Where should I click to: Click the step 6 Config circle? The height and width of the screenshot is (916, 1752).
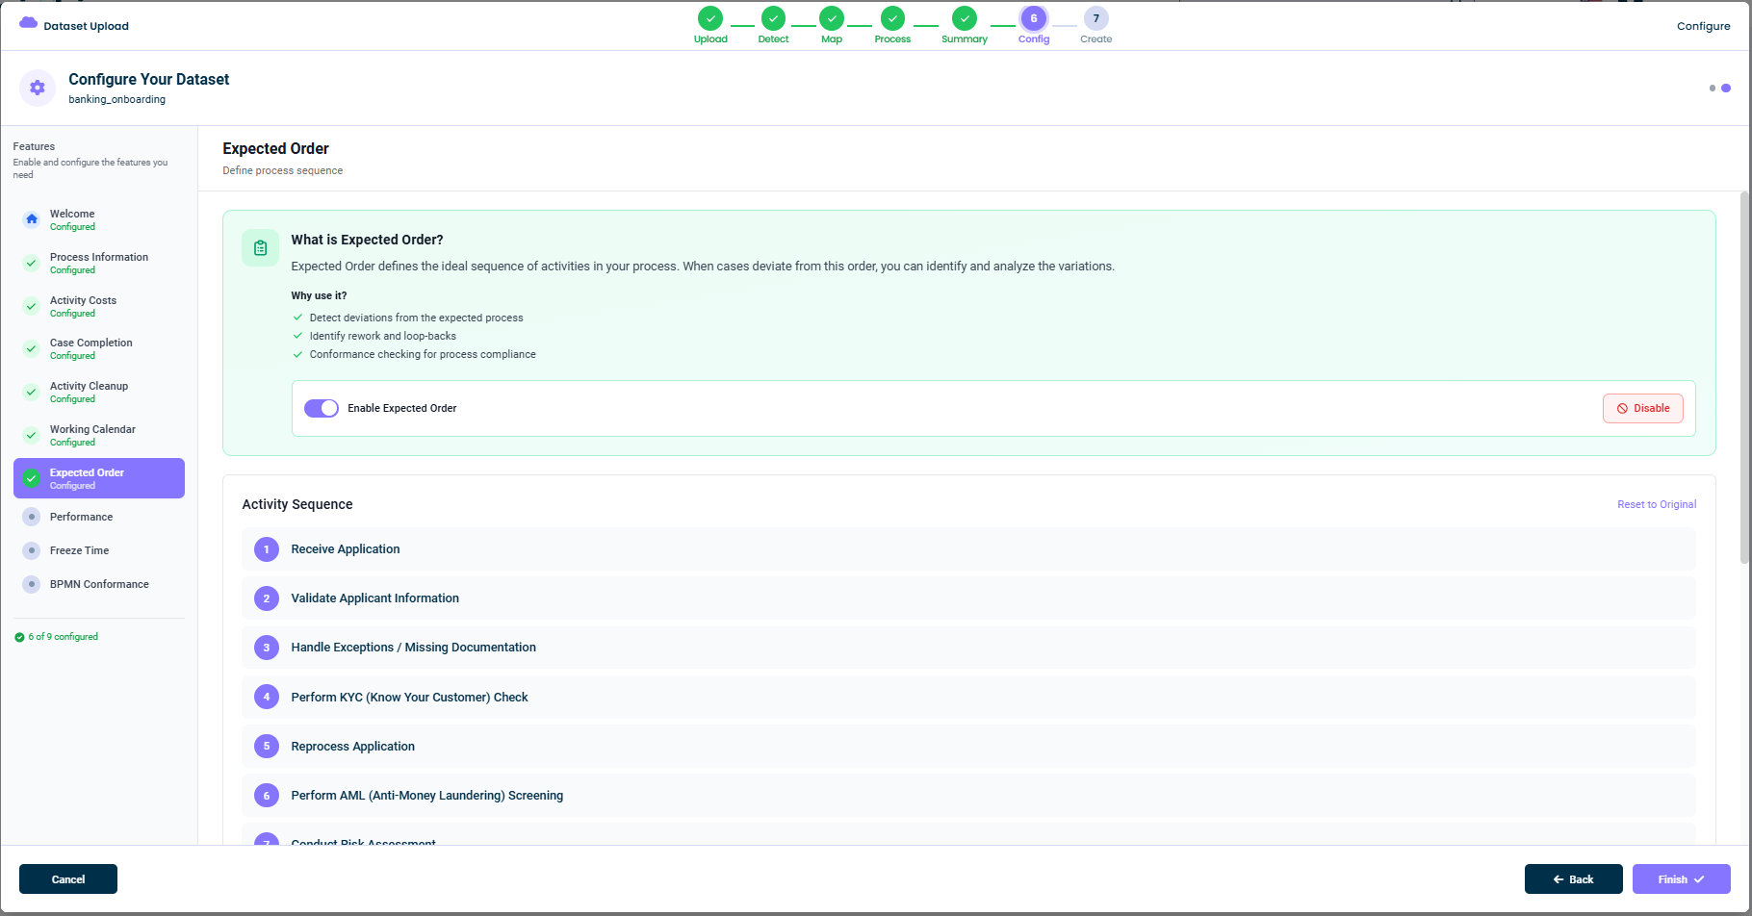[1034, 18]
